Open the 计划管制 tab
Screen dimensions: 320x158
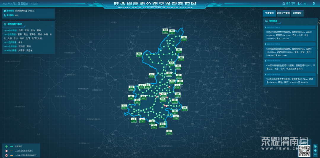297,13
